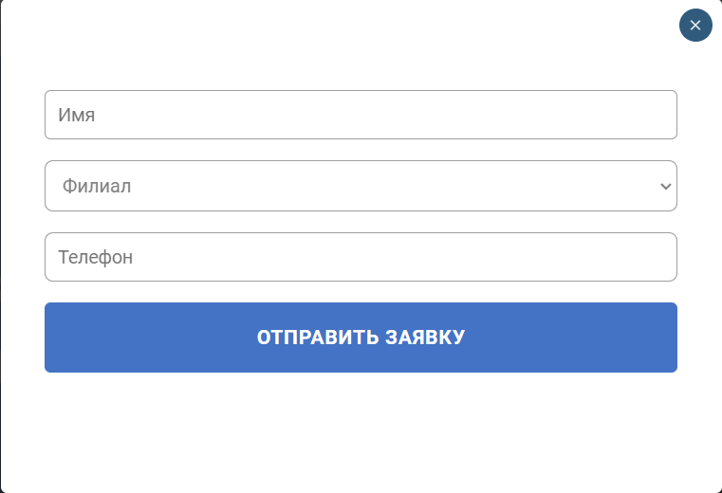The width and height of the screenshot is (722, 493).
Task: Click the small arrow in the Филиал selector
Action: tap(665, 186)
